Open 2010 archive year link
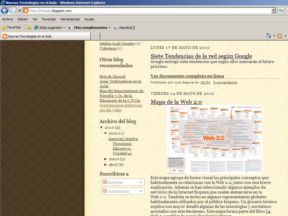 pos(109,127)
